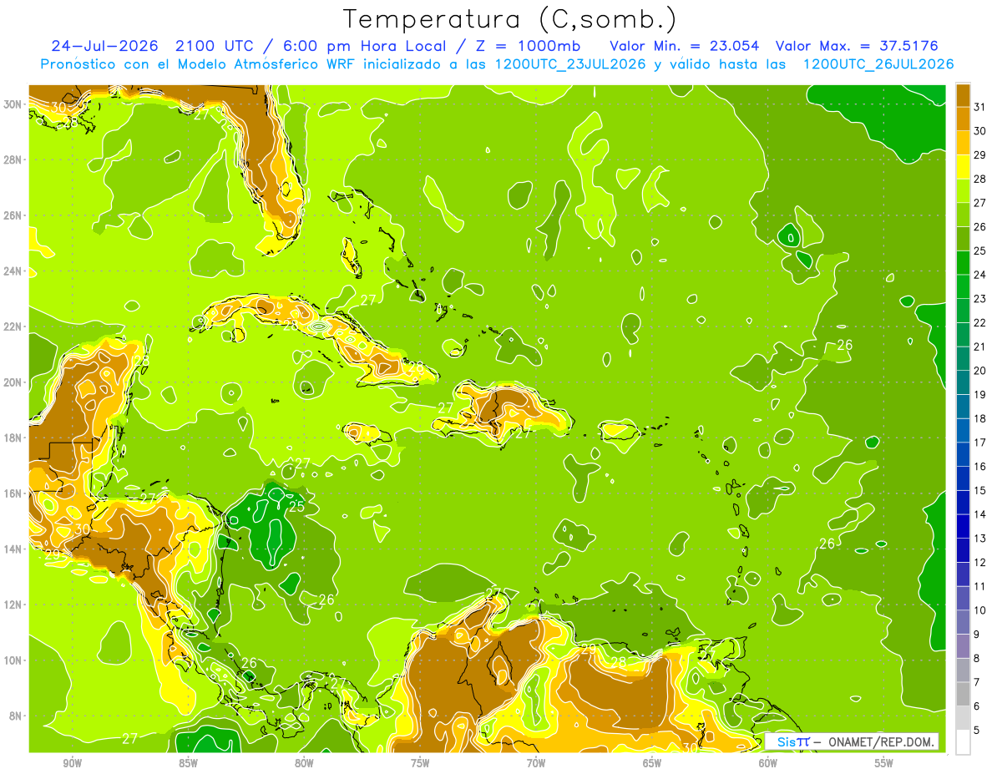Click the '30N' latitude axis label

(x=13, y=104)
